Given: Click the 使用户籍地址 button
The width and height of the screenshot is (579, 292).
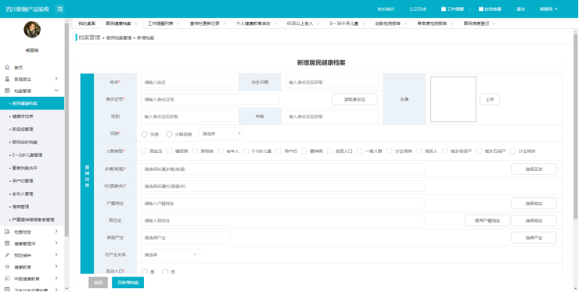Looking at the screenshot, I should click(487, 220).
